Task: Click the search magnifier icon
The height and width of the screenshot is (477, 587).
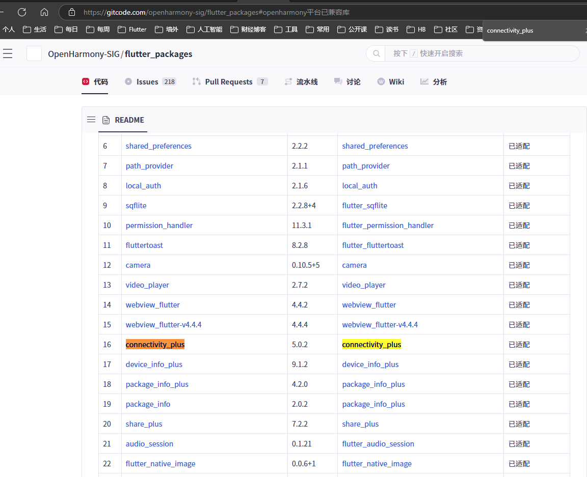Action: click(x=376, y=53)
